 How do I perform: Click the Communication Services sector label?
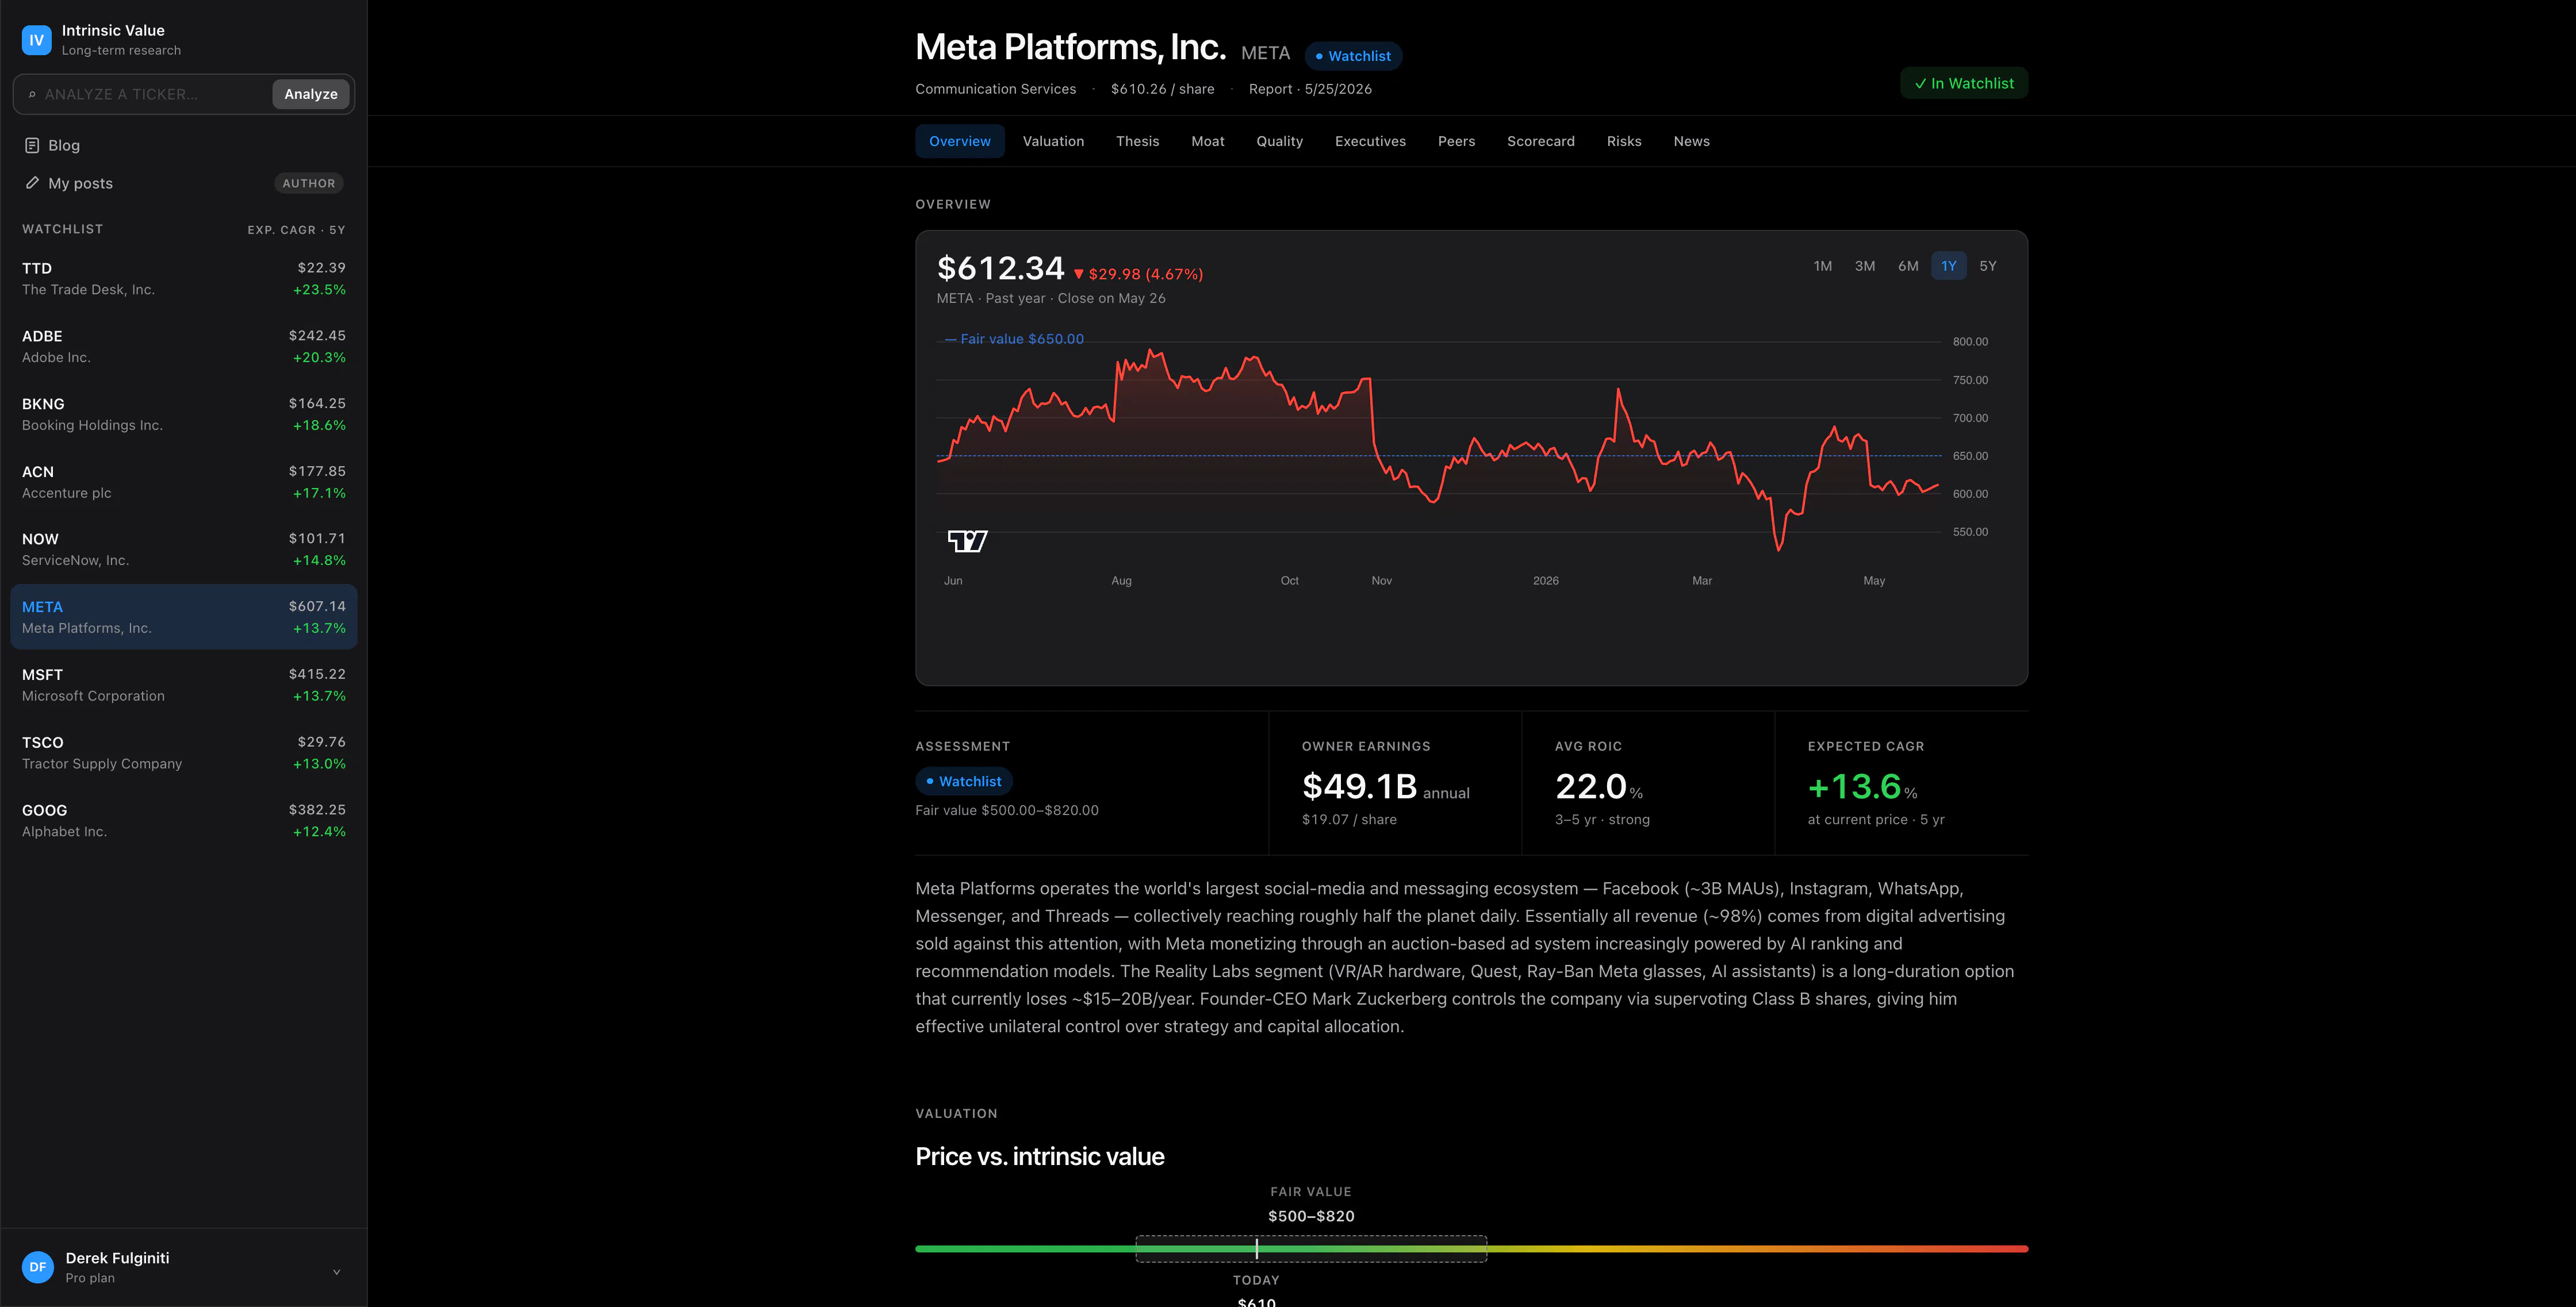click(x=996, y=89)
